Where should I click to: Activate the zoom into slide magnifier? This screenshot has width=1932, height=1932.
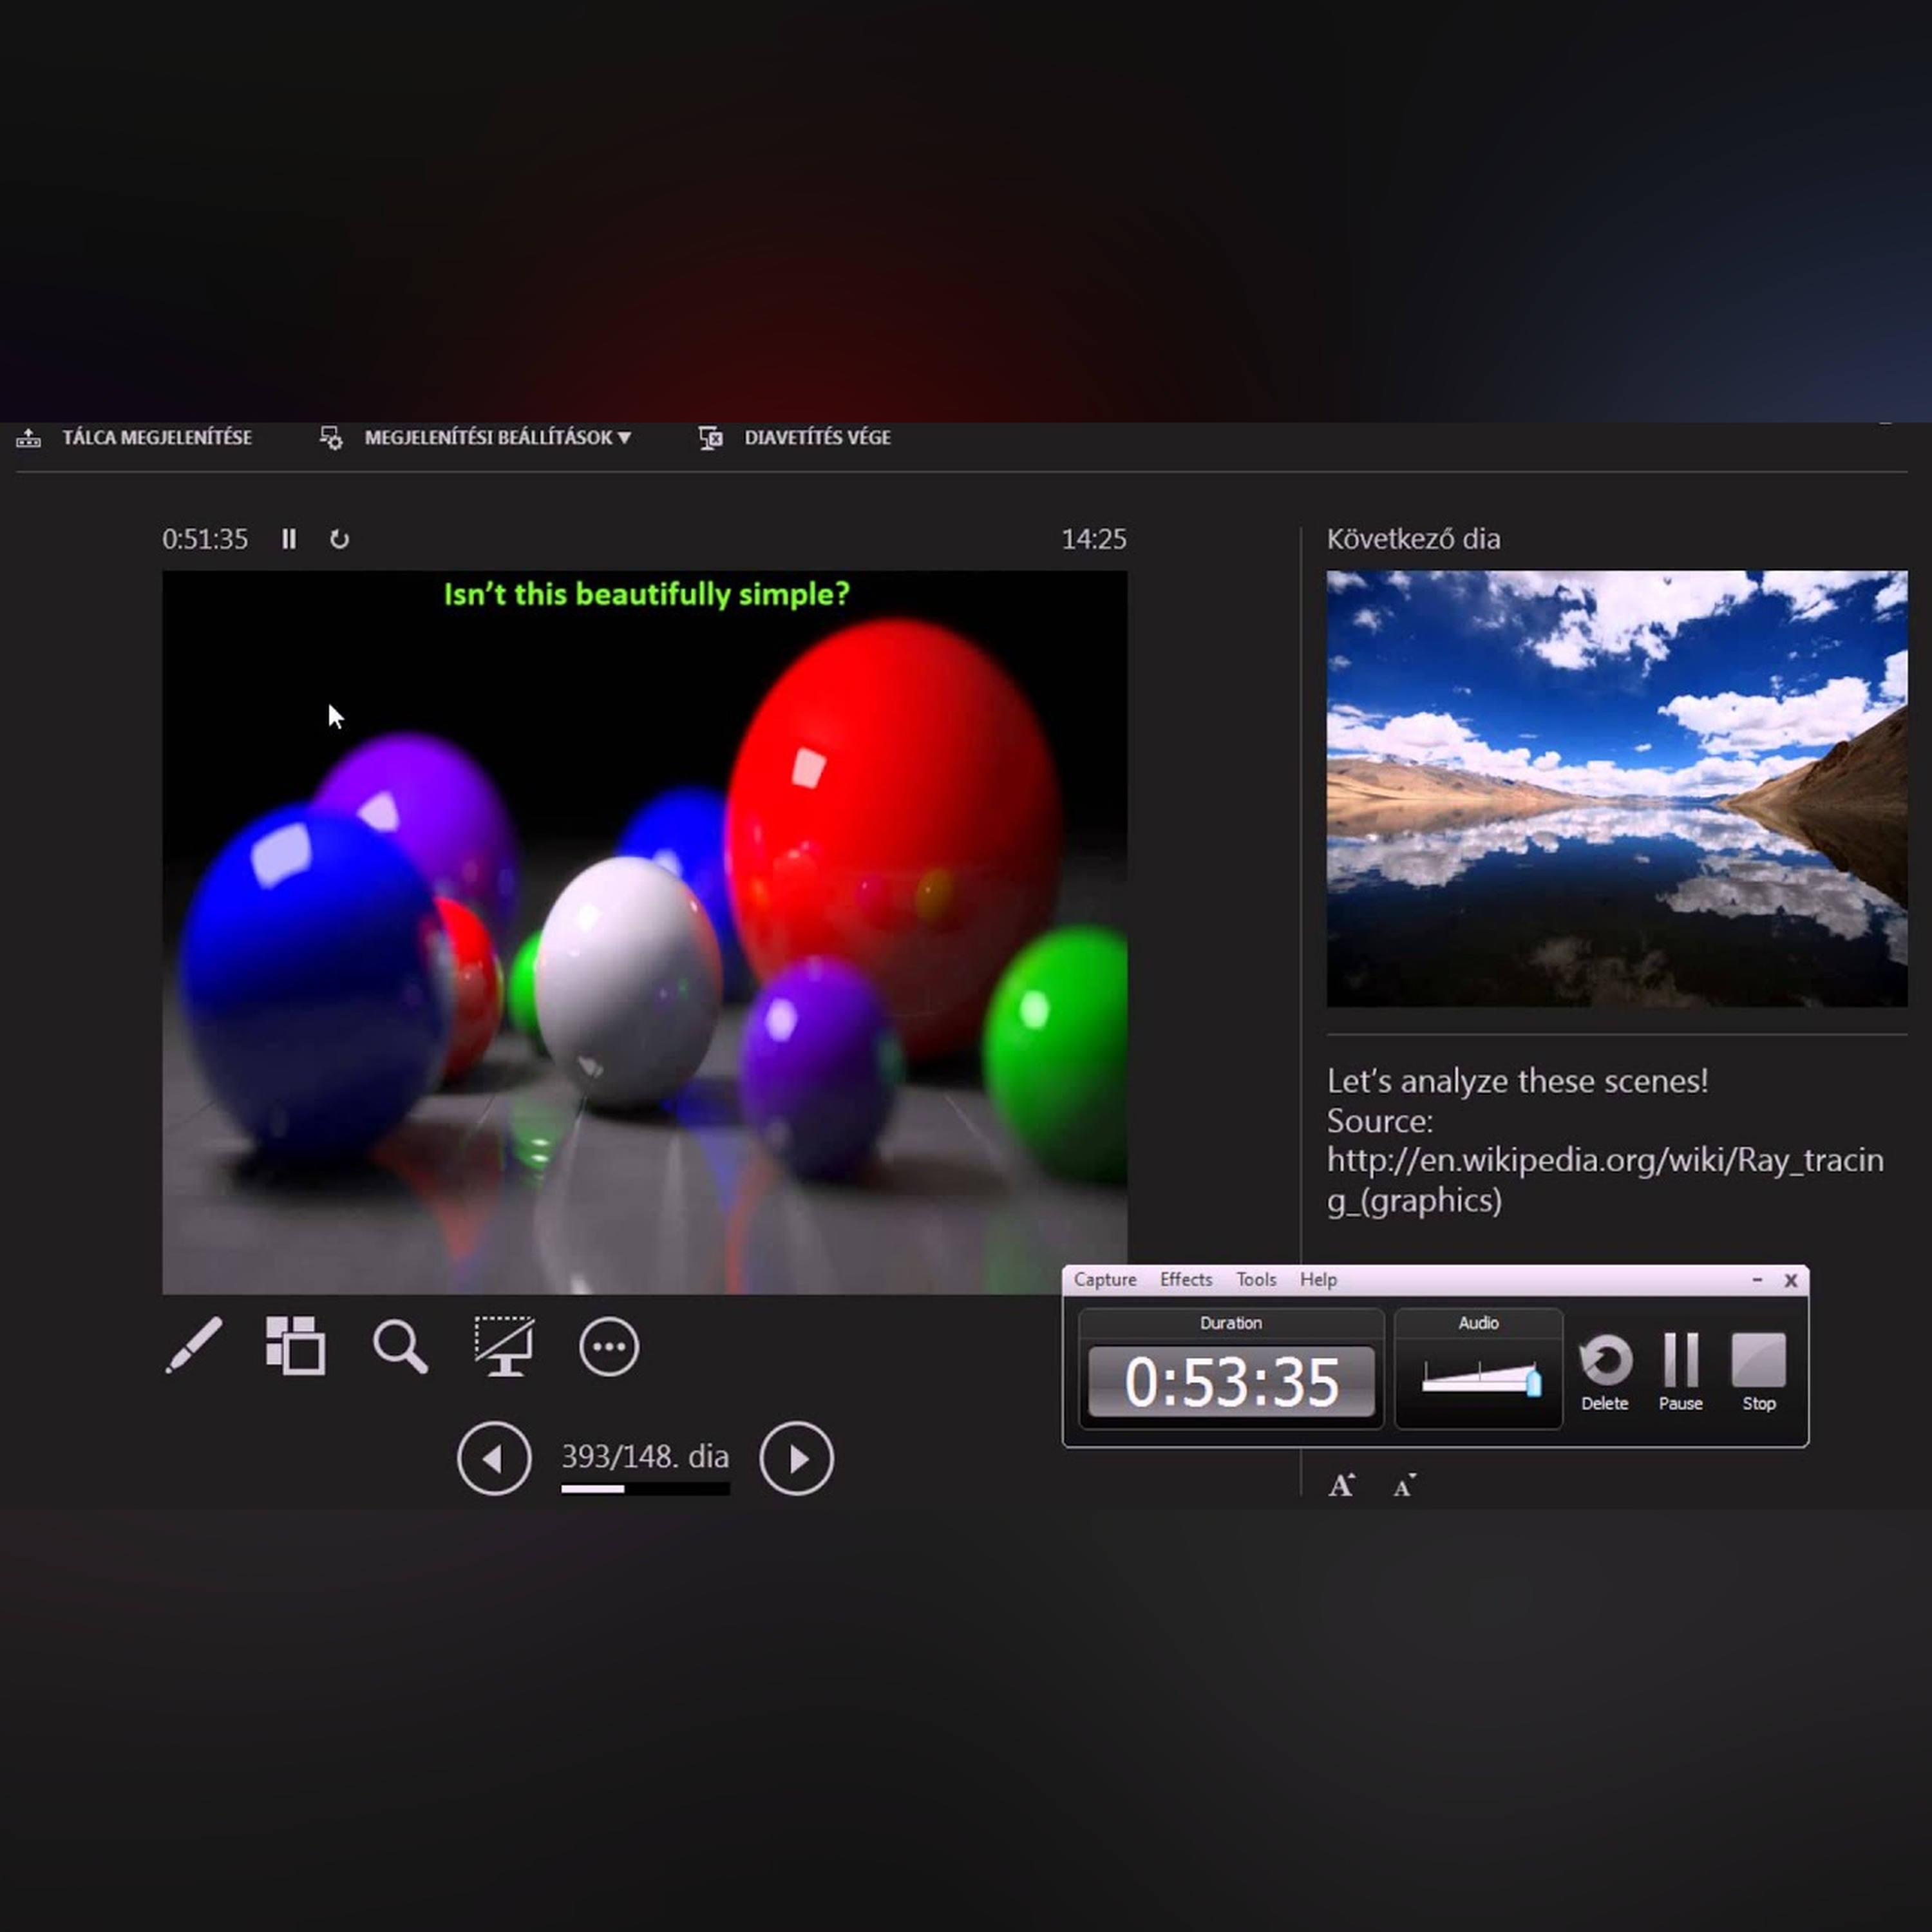[x=400, y=1346]
